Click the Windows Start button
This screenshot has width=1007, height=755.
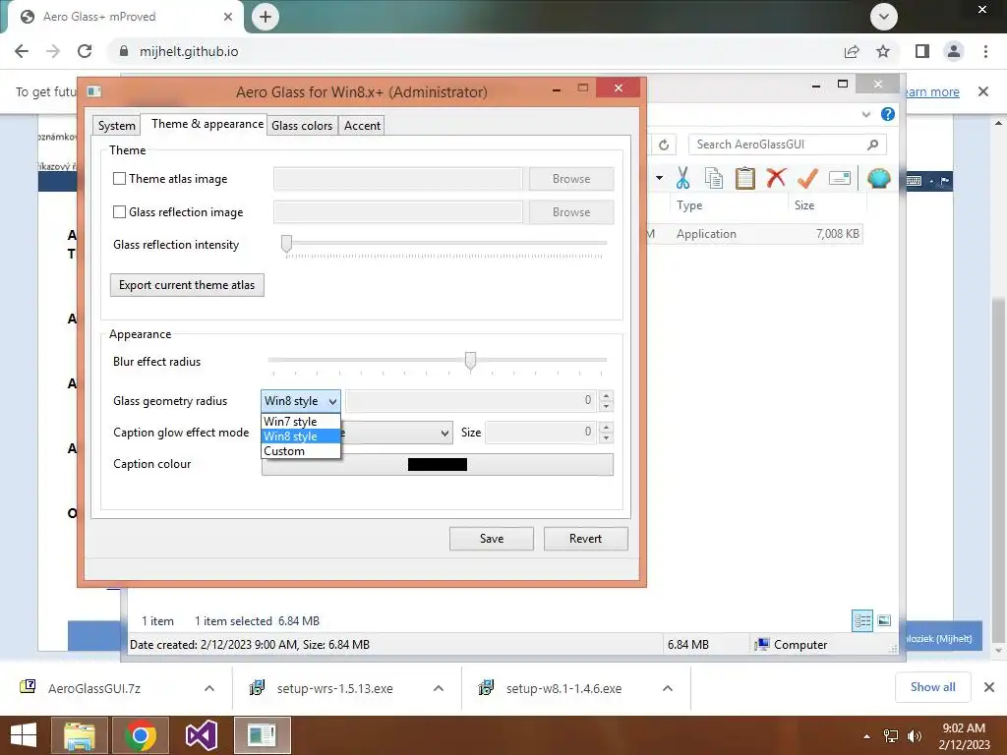(x=24, y=735)
